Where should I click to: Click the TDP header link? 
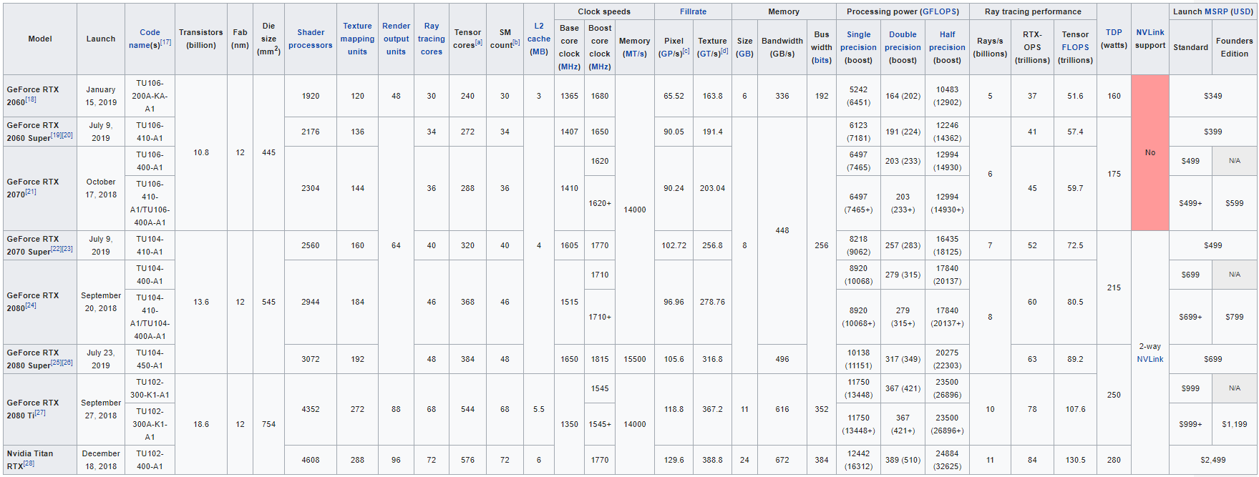coord(1114,32)
